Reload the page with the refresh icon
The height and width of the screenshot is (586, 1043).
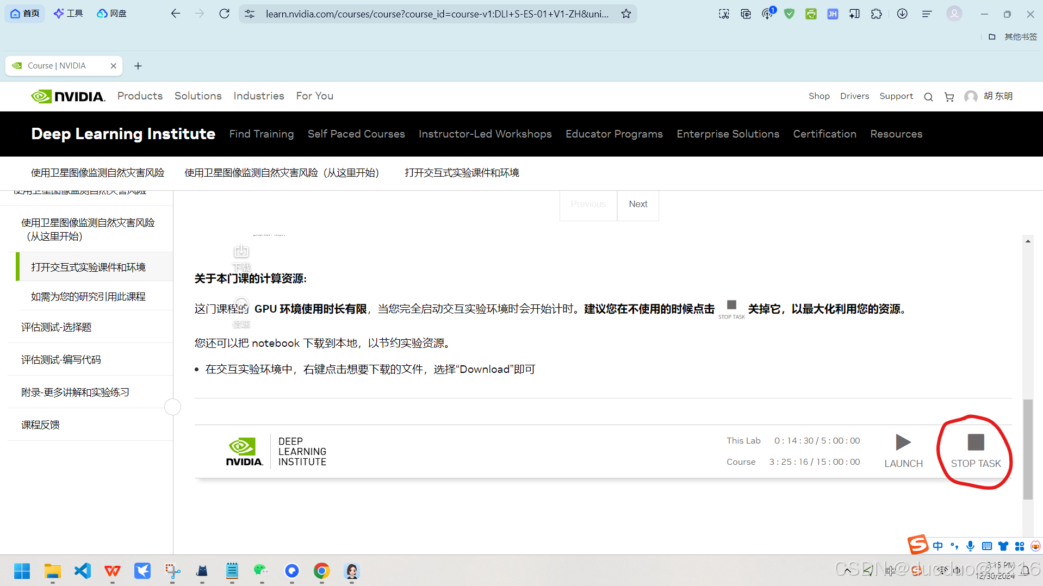[224, 14]
